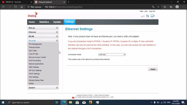Click the connected devices monitor icon
Viewport: 187px width, 105px height.
153,16
